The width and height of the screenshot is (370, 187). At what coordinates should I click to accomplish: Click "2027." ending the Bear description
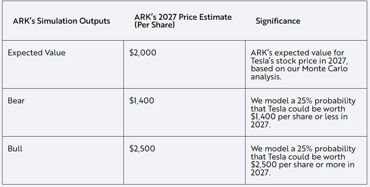click(x=261, y=125)
